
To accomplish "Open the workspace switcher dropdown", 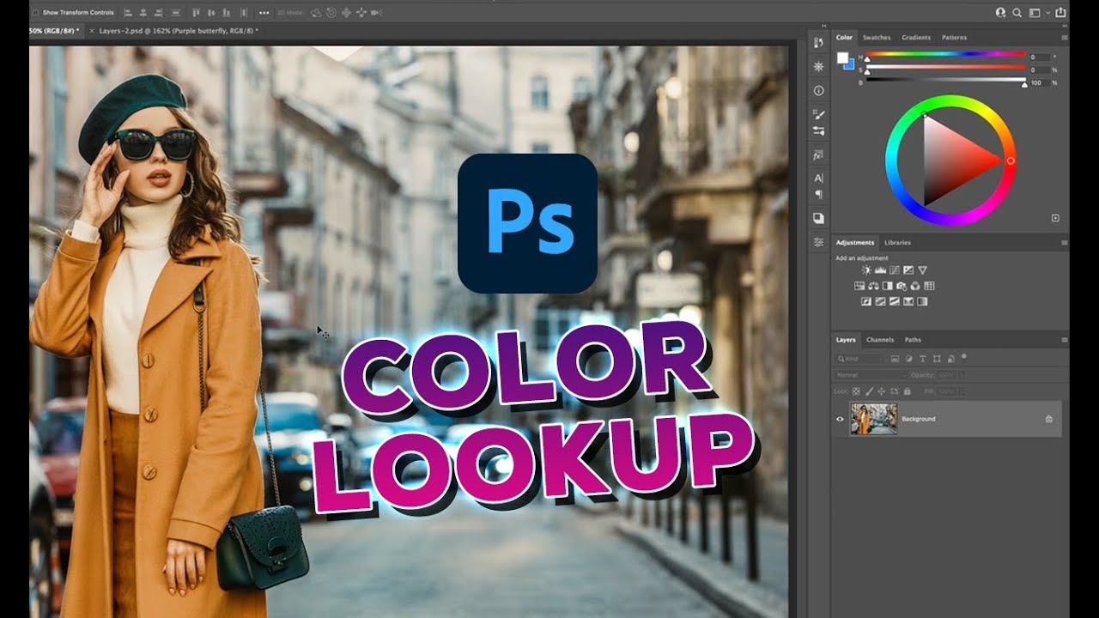I will (1039, 12).
